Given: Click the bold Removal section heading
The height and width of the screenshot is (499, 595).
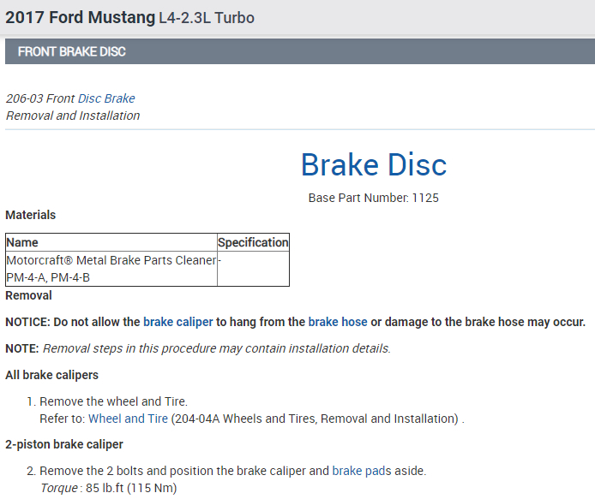Looking at the screenshot, I should point(28,295).
